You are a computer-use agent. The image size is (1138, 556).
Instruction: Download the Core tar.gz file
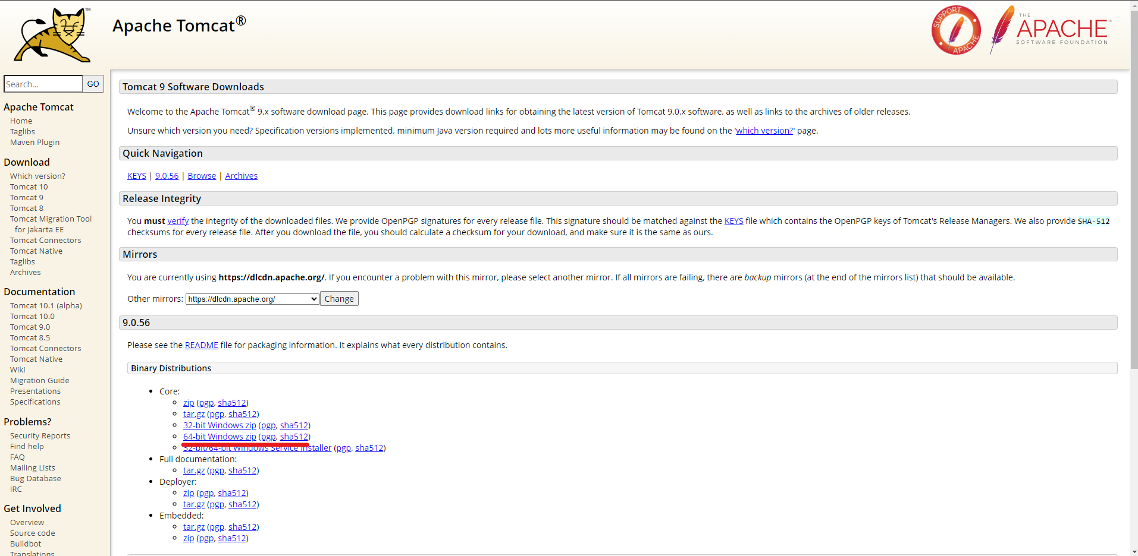click(194, 414)
